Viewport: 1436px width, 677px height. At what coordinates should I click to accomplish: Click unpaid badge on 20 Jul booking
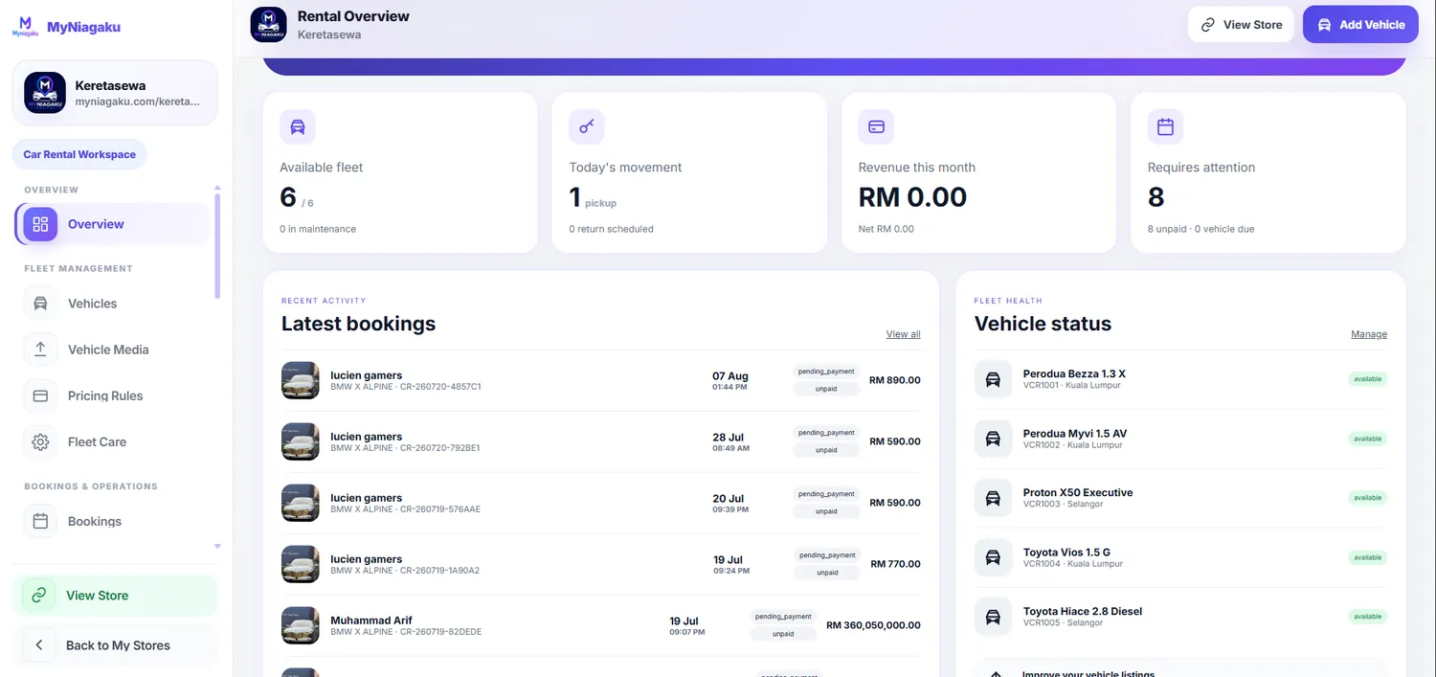[826, 511]
